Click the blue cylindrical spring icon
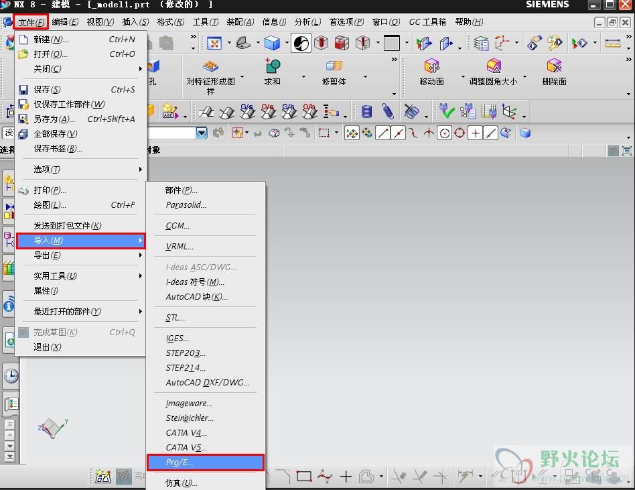 pyautogui.click(x=366, y=111)
